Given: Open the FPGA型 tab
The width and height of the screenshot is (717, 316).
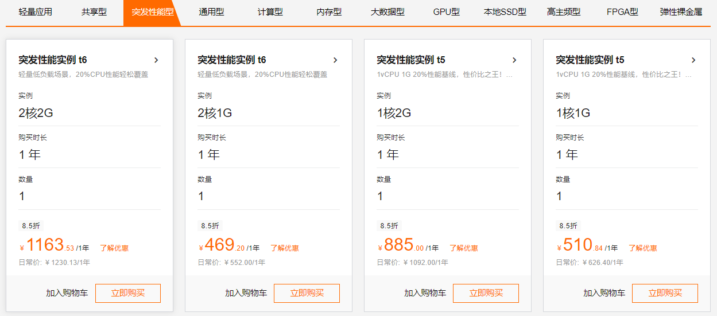Looking at the screenshot, I should click(622, 11).
